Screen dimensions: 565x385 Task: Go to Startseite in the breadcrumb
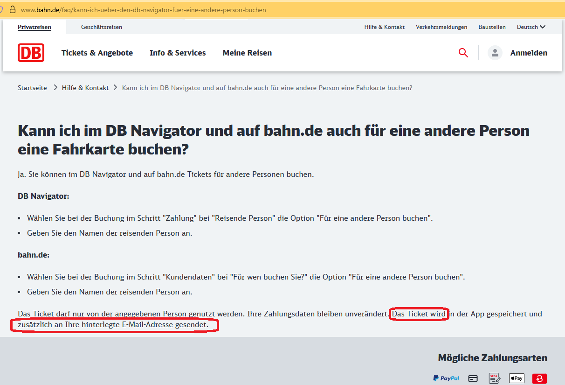click(32, 88)
